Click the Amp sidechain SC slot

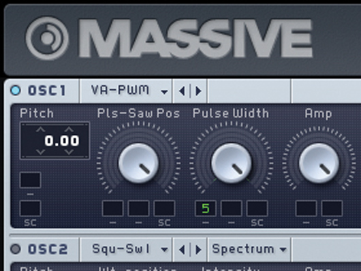tap(332, 208)
